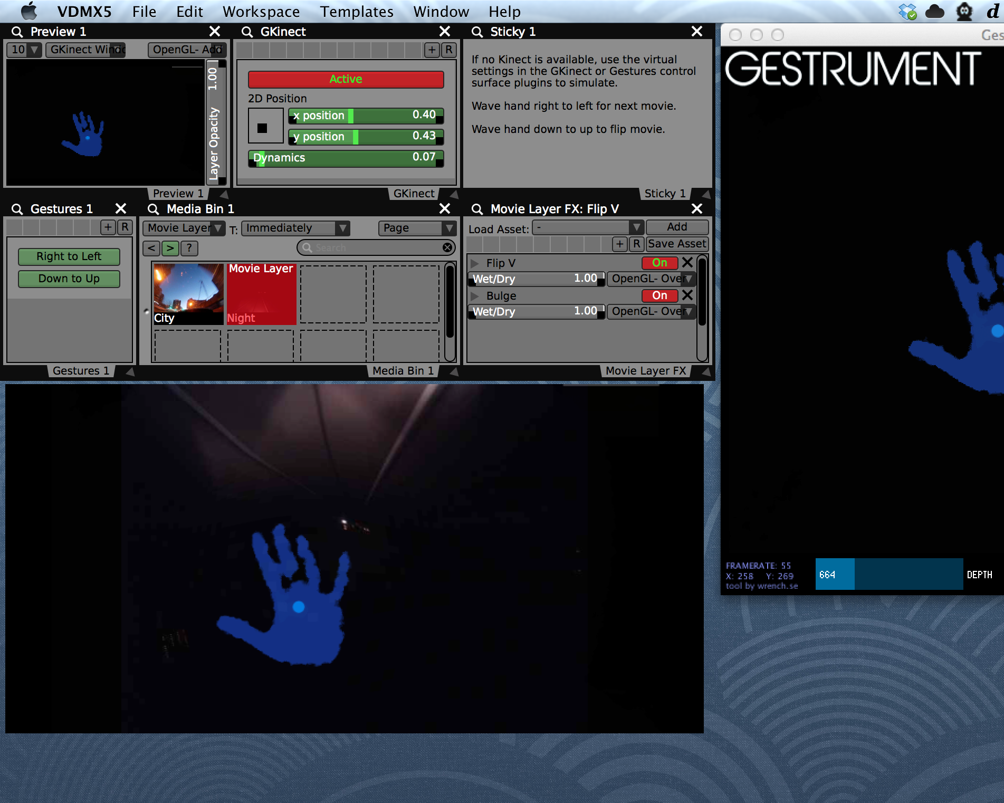Click the Media Bin search field
This screenshot has width=1004, height=803.
click(x=376, y=247)
